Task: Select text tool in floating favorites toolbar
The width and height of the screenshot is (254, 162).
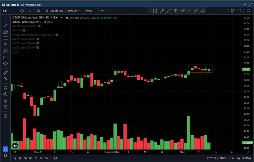Action: coord(175,11)
